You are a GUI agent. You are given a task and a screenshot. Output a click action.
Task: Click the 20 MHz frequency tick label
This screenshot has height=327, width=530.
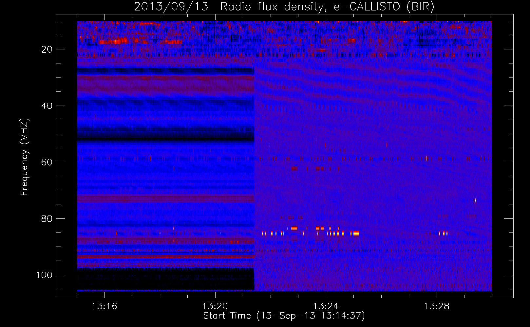coord(47,49)
